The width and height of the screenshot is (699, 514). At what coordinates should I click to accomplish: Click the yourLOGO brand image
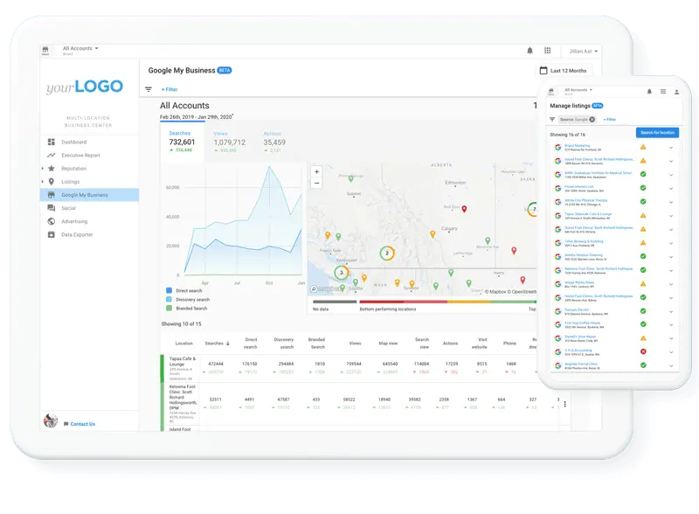pyautogui.click(x=85, y=87)
